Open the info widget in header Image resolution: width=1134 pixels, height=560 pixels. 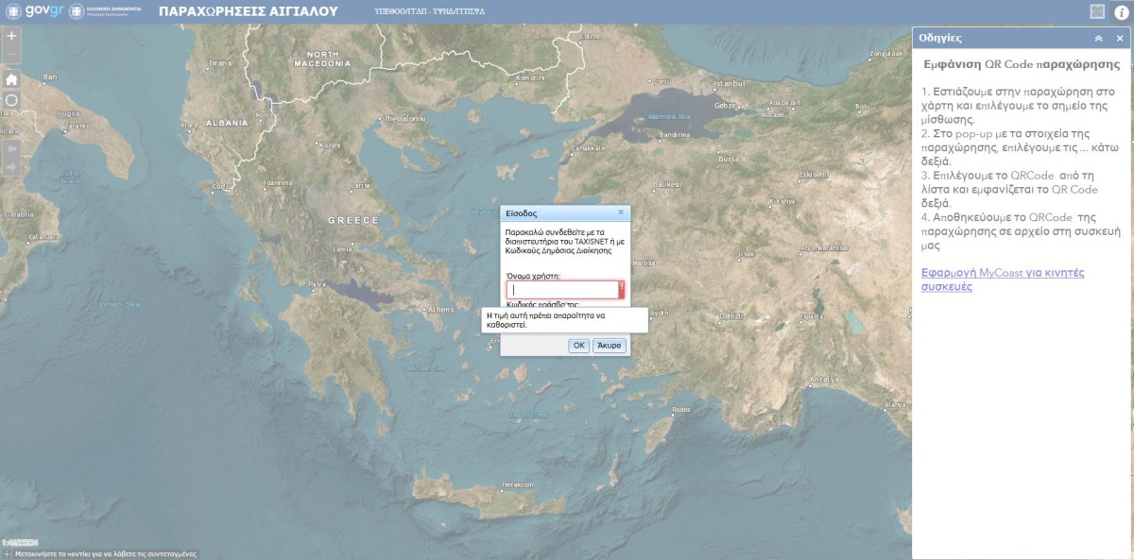point(1121,11)
